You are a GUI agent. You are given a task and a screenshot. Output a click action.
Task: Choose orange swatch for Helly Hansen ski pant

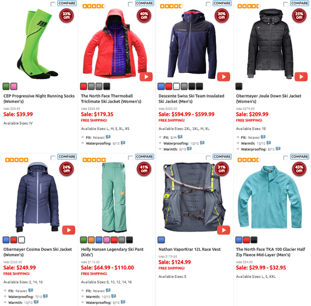[91, 240]
